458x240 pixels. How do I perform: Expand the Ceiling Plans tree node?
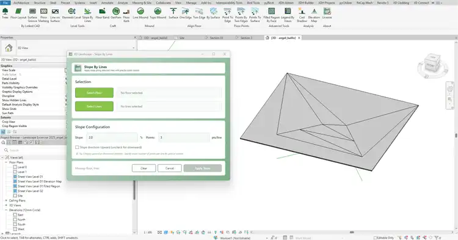pos(6,200)
